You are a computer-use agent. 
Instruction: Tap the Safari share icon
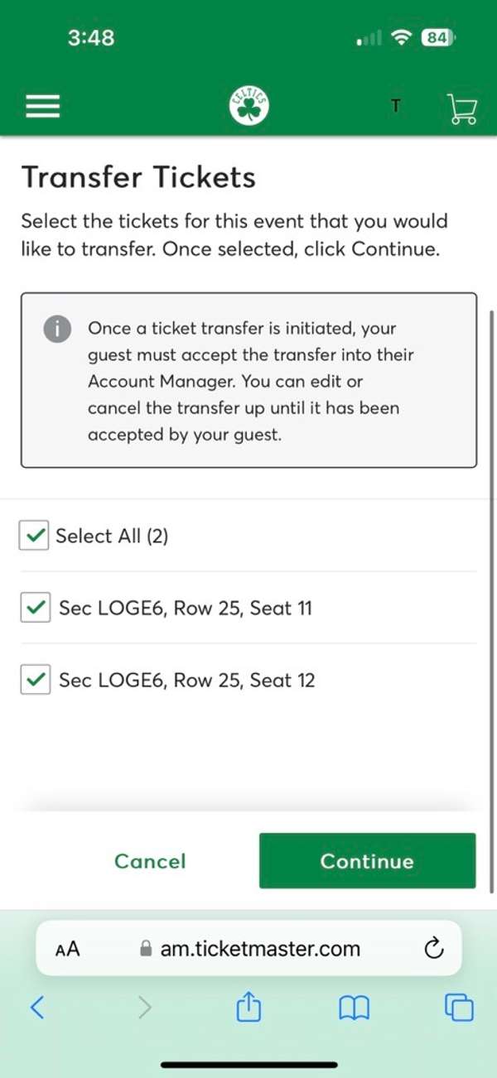pyautogui.click(x=248, y=1008)
